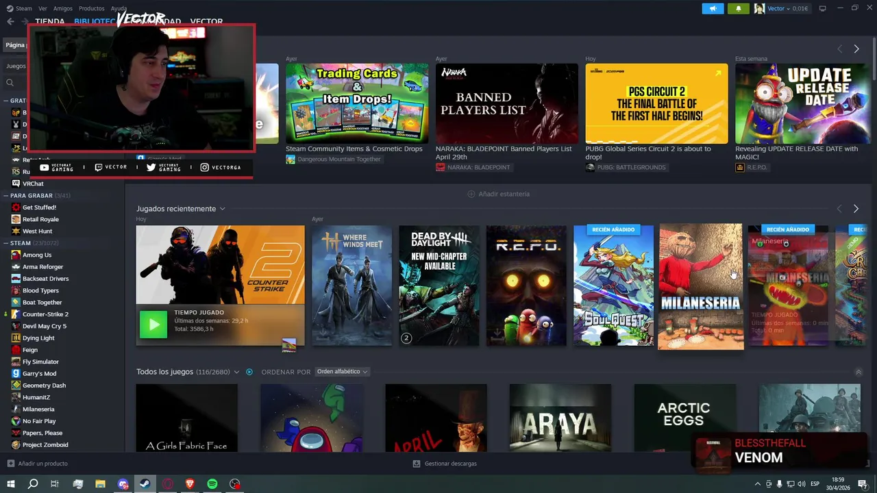Open the VECTOR profile tab
The image size is (877, 493).
(206, 21)
